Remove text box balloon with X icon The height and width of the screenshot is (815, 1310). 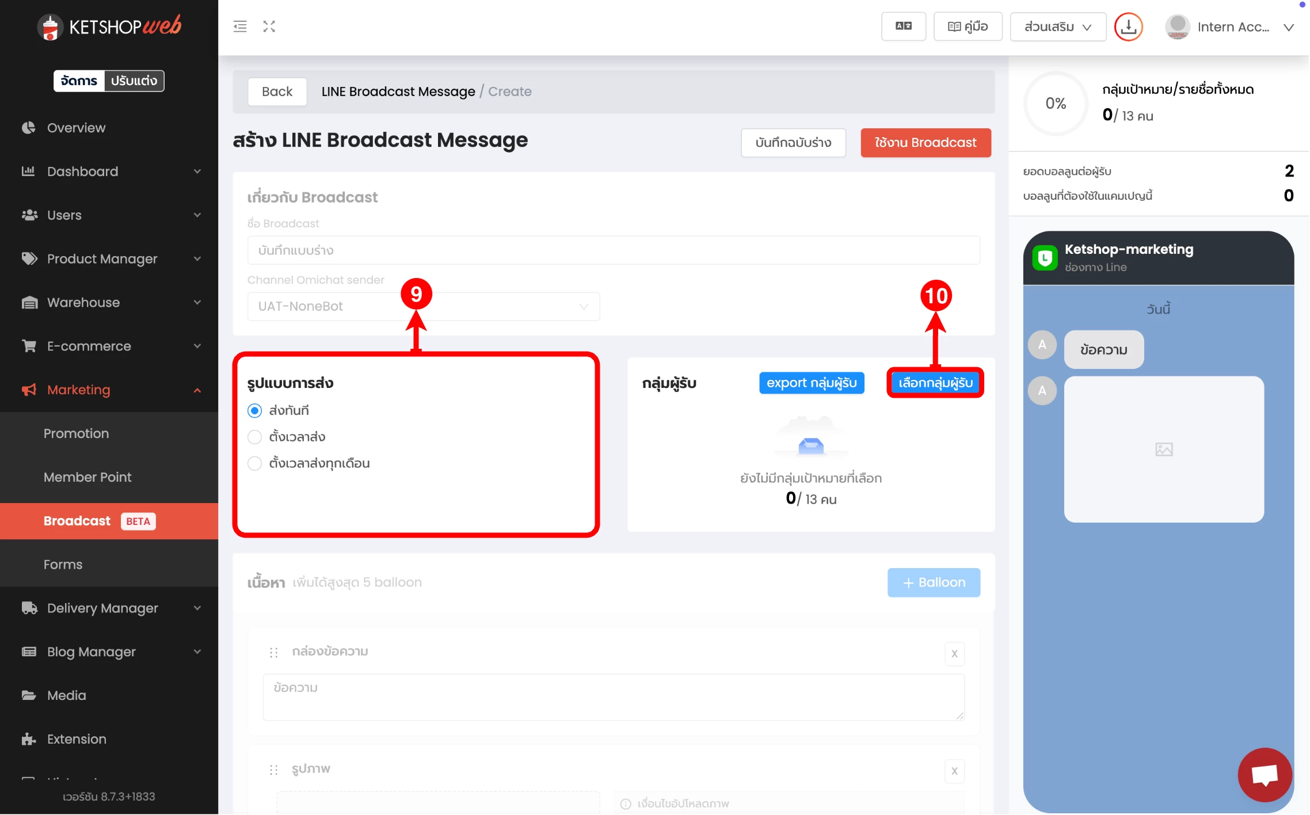954,654
